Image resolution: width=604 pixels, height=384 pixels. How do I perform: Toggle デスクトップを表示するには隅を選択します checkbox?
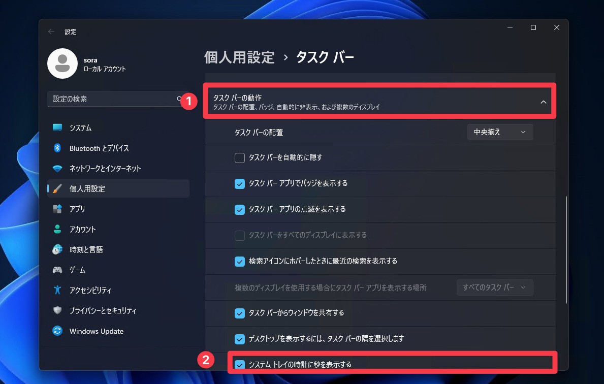click(x=240, y=339)
